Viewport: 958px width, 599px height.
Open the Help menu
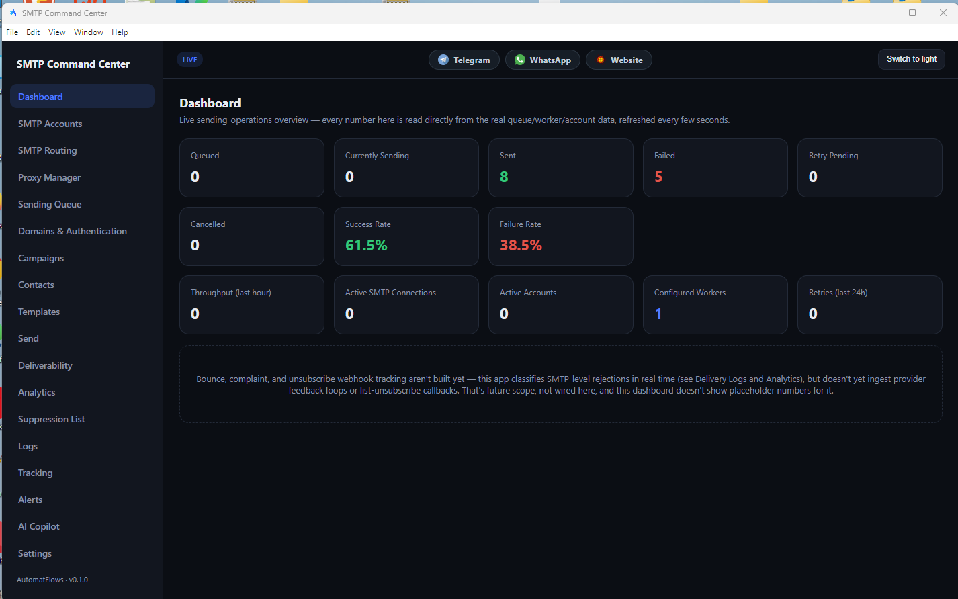tap(120, 32)
